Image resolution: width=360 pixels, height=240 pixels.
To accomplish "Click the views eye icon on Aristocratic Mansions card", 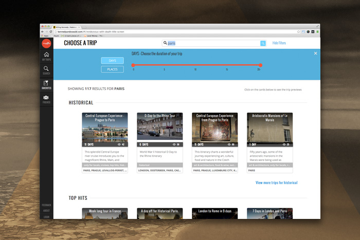I will click(284, 144).
